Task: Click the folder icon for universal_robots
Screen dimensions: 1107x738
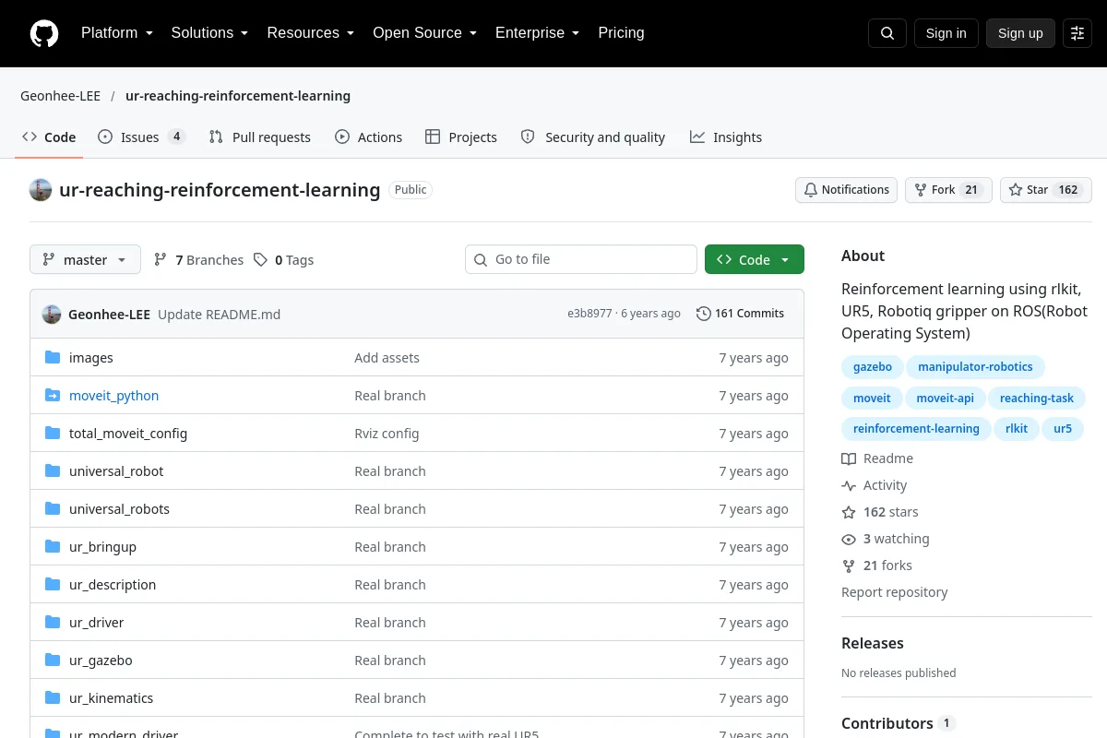Action: (53, 509)
